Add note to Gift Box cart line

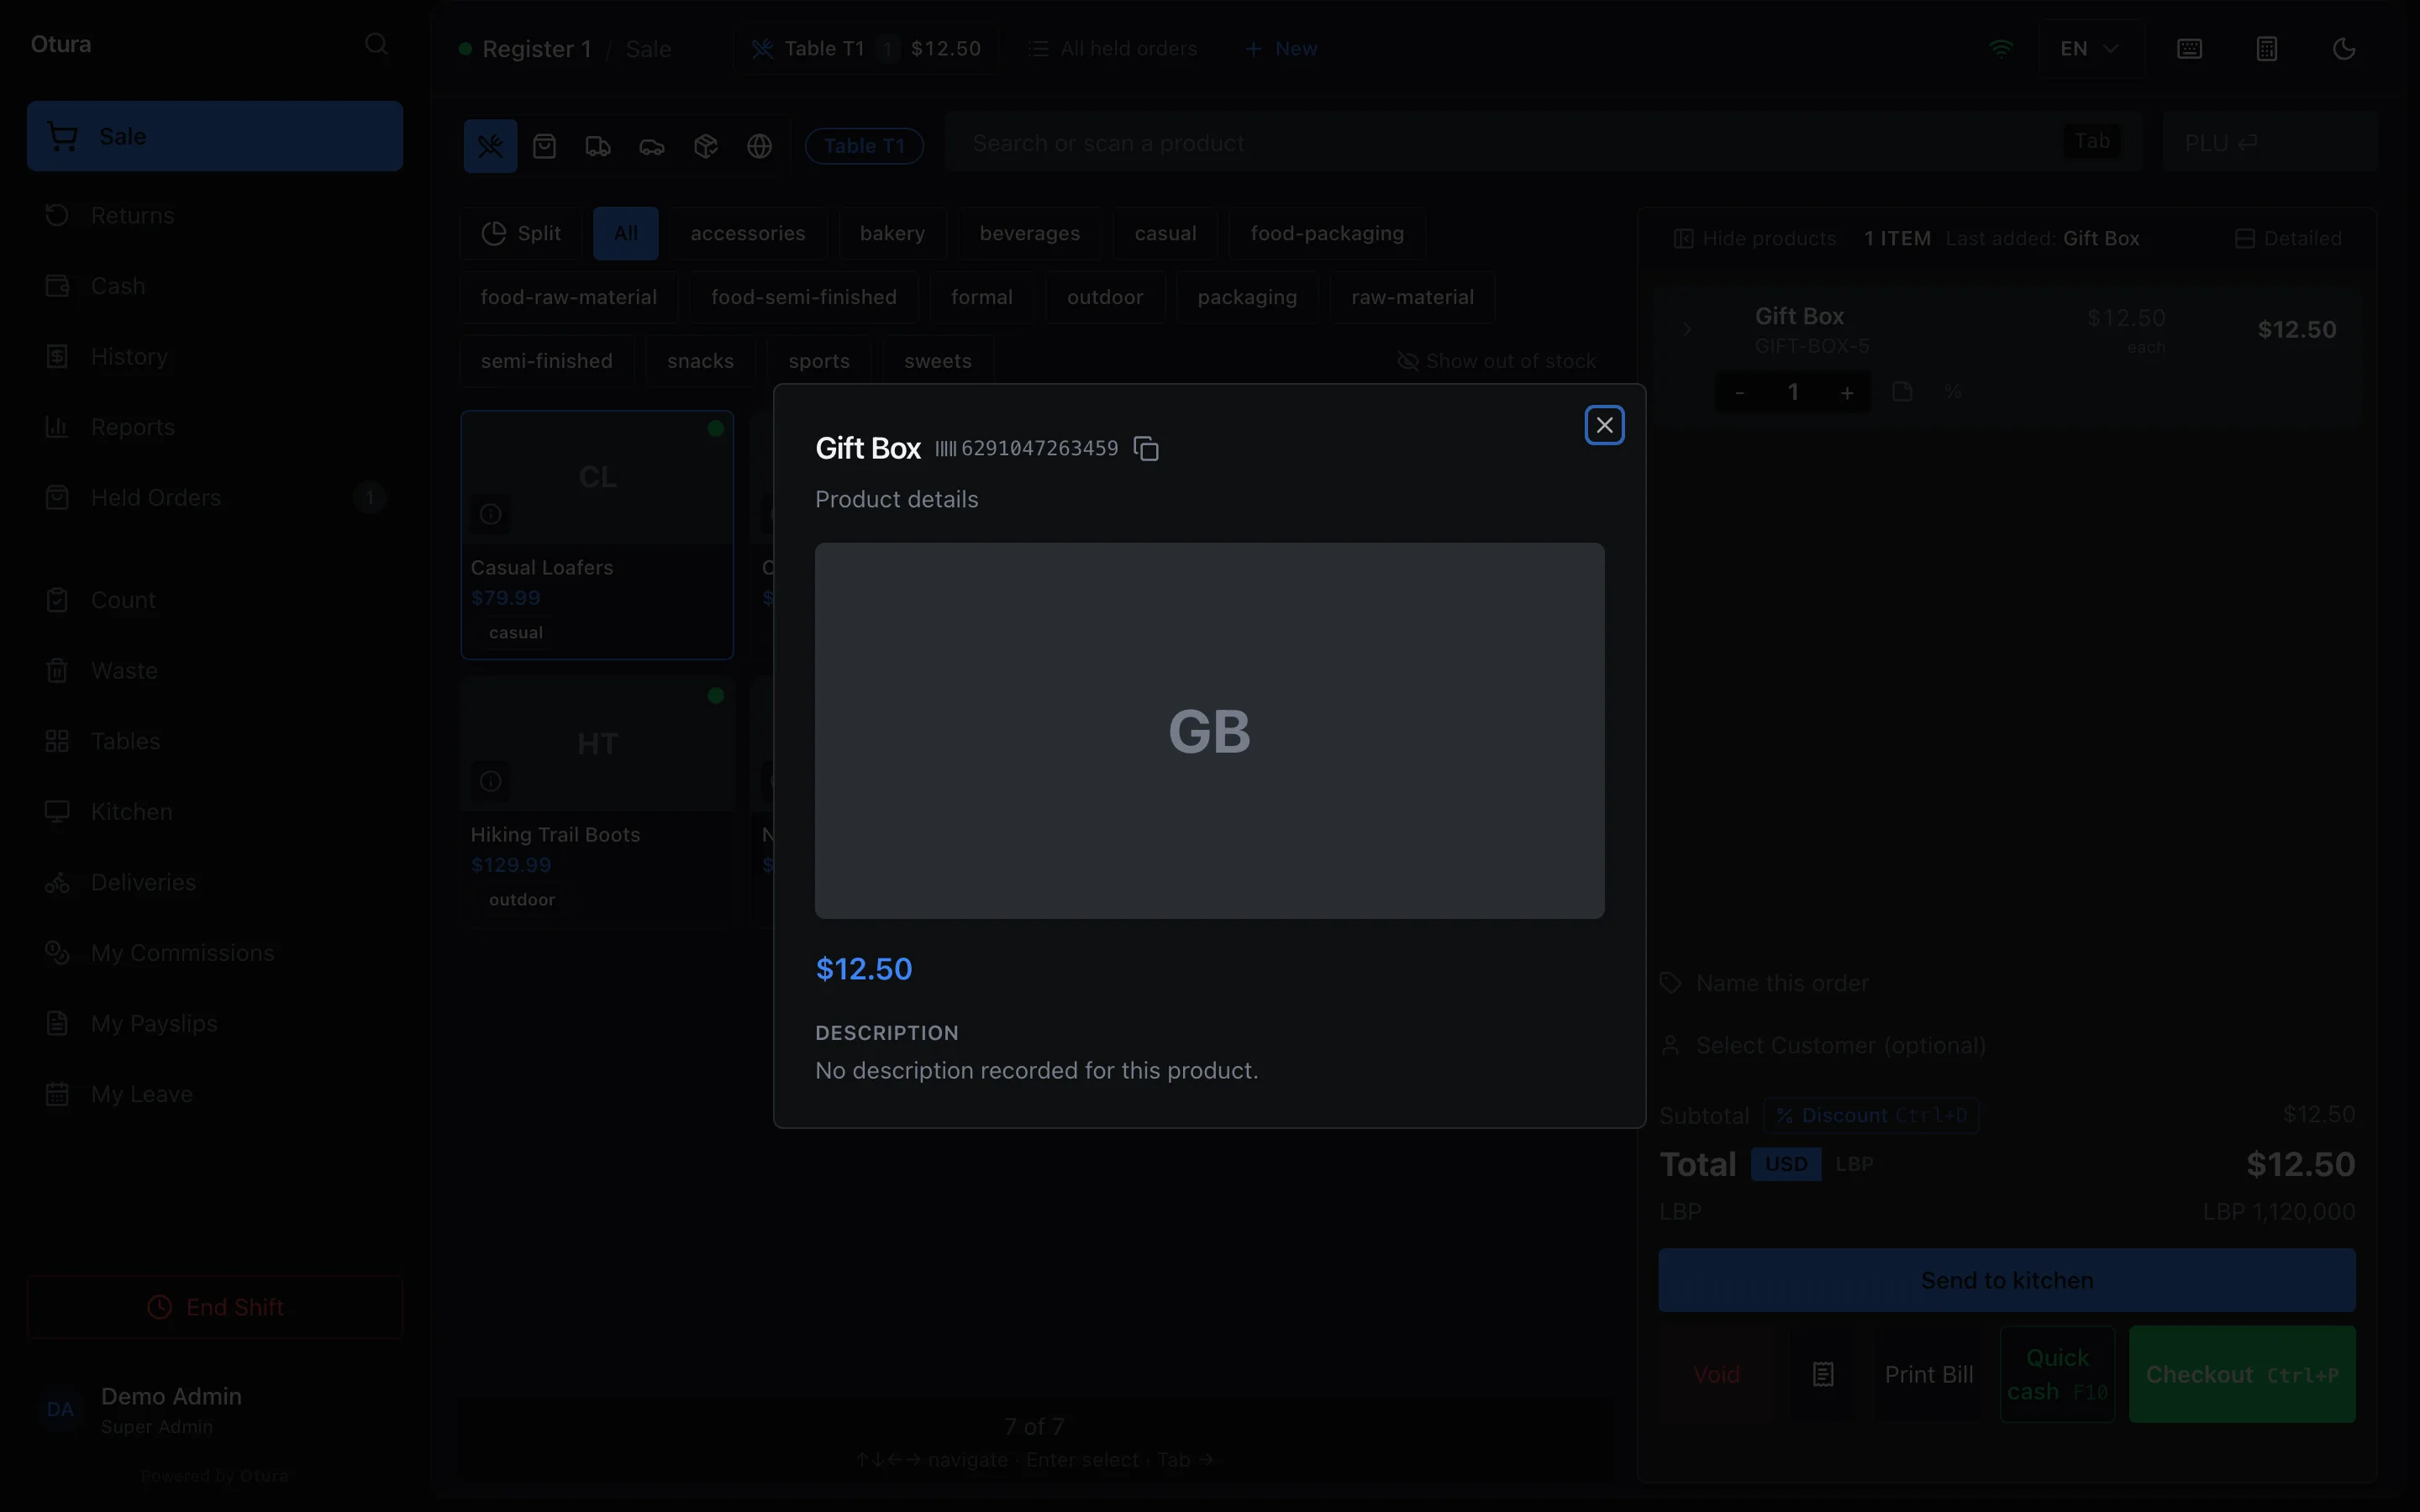[1902, 392]
